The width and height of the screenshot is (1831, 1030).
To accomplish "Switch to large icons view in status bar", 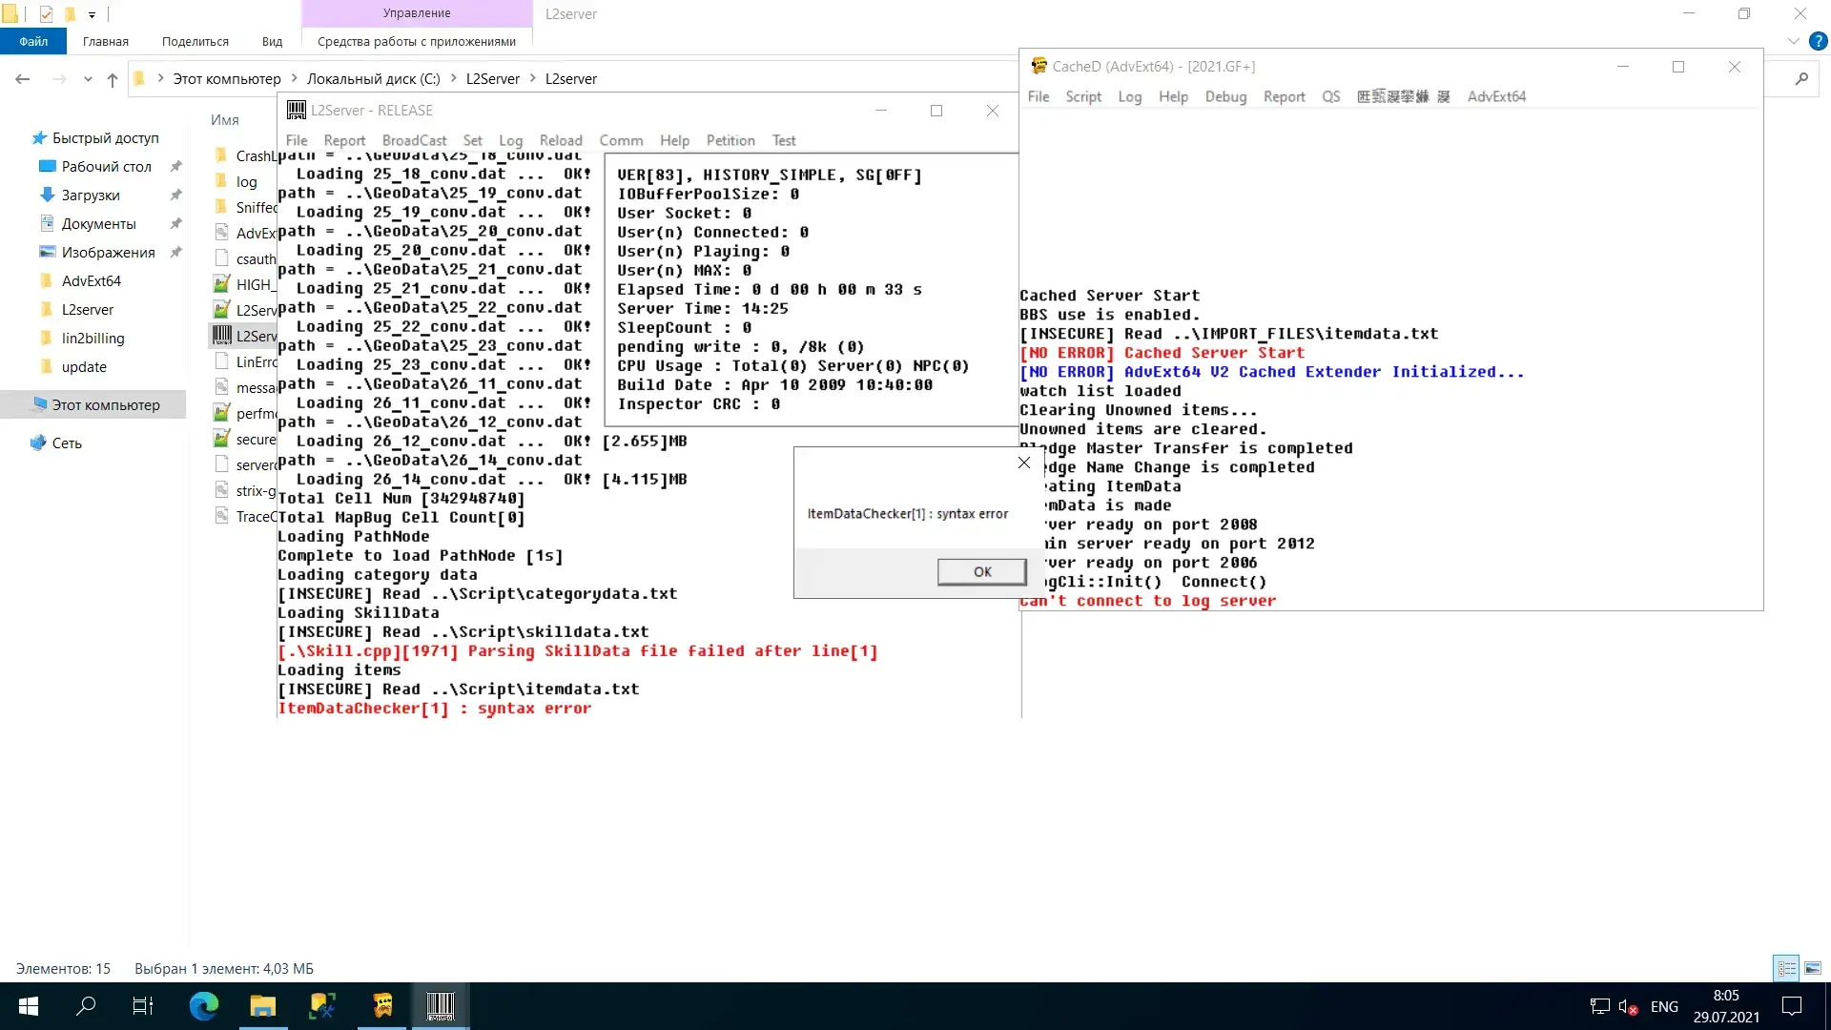I will pos(1813,968).
